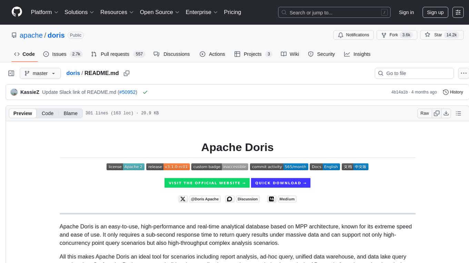Screen dimensions: 469x263
Task: Click the license Apache 2 badge
Action: (126, 167)
